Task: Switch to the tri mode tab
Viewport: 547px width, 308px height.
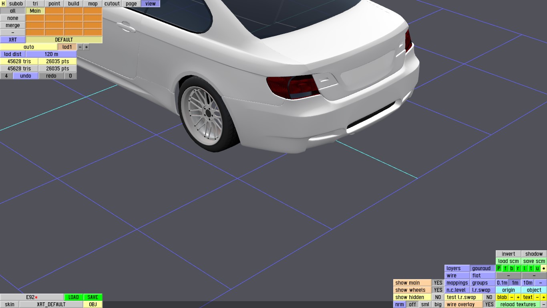Action: coord(35,4)
